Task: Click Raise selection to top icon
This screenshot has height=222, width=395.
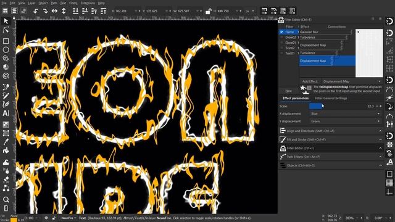Action: (x=103, y=11)
